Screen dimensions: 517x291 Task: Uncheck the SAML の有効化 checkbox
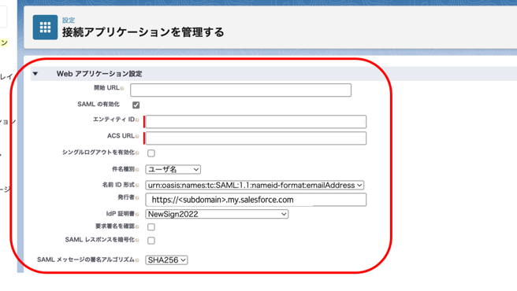[x=136, y=105]
